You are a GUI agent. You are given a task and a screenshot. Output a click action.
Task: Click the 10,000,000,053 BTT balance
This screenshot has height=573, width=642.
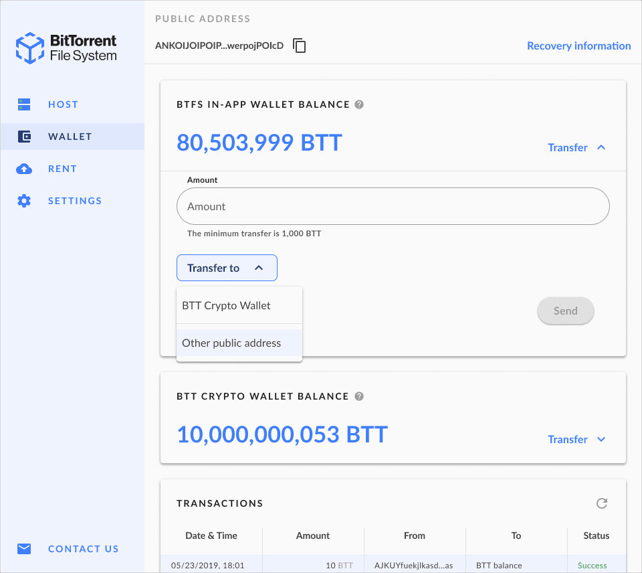(x=282, y=434)
